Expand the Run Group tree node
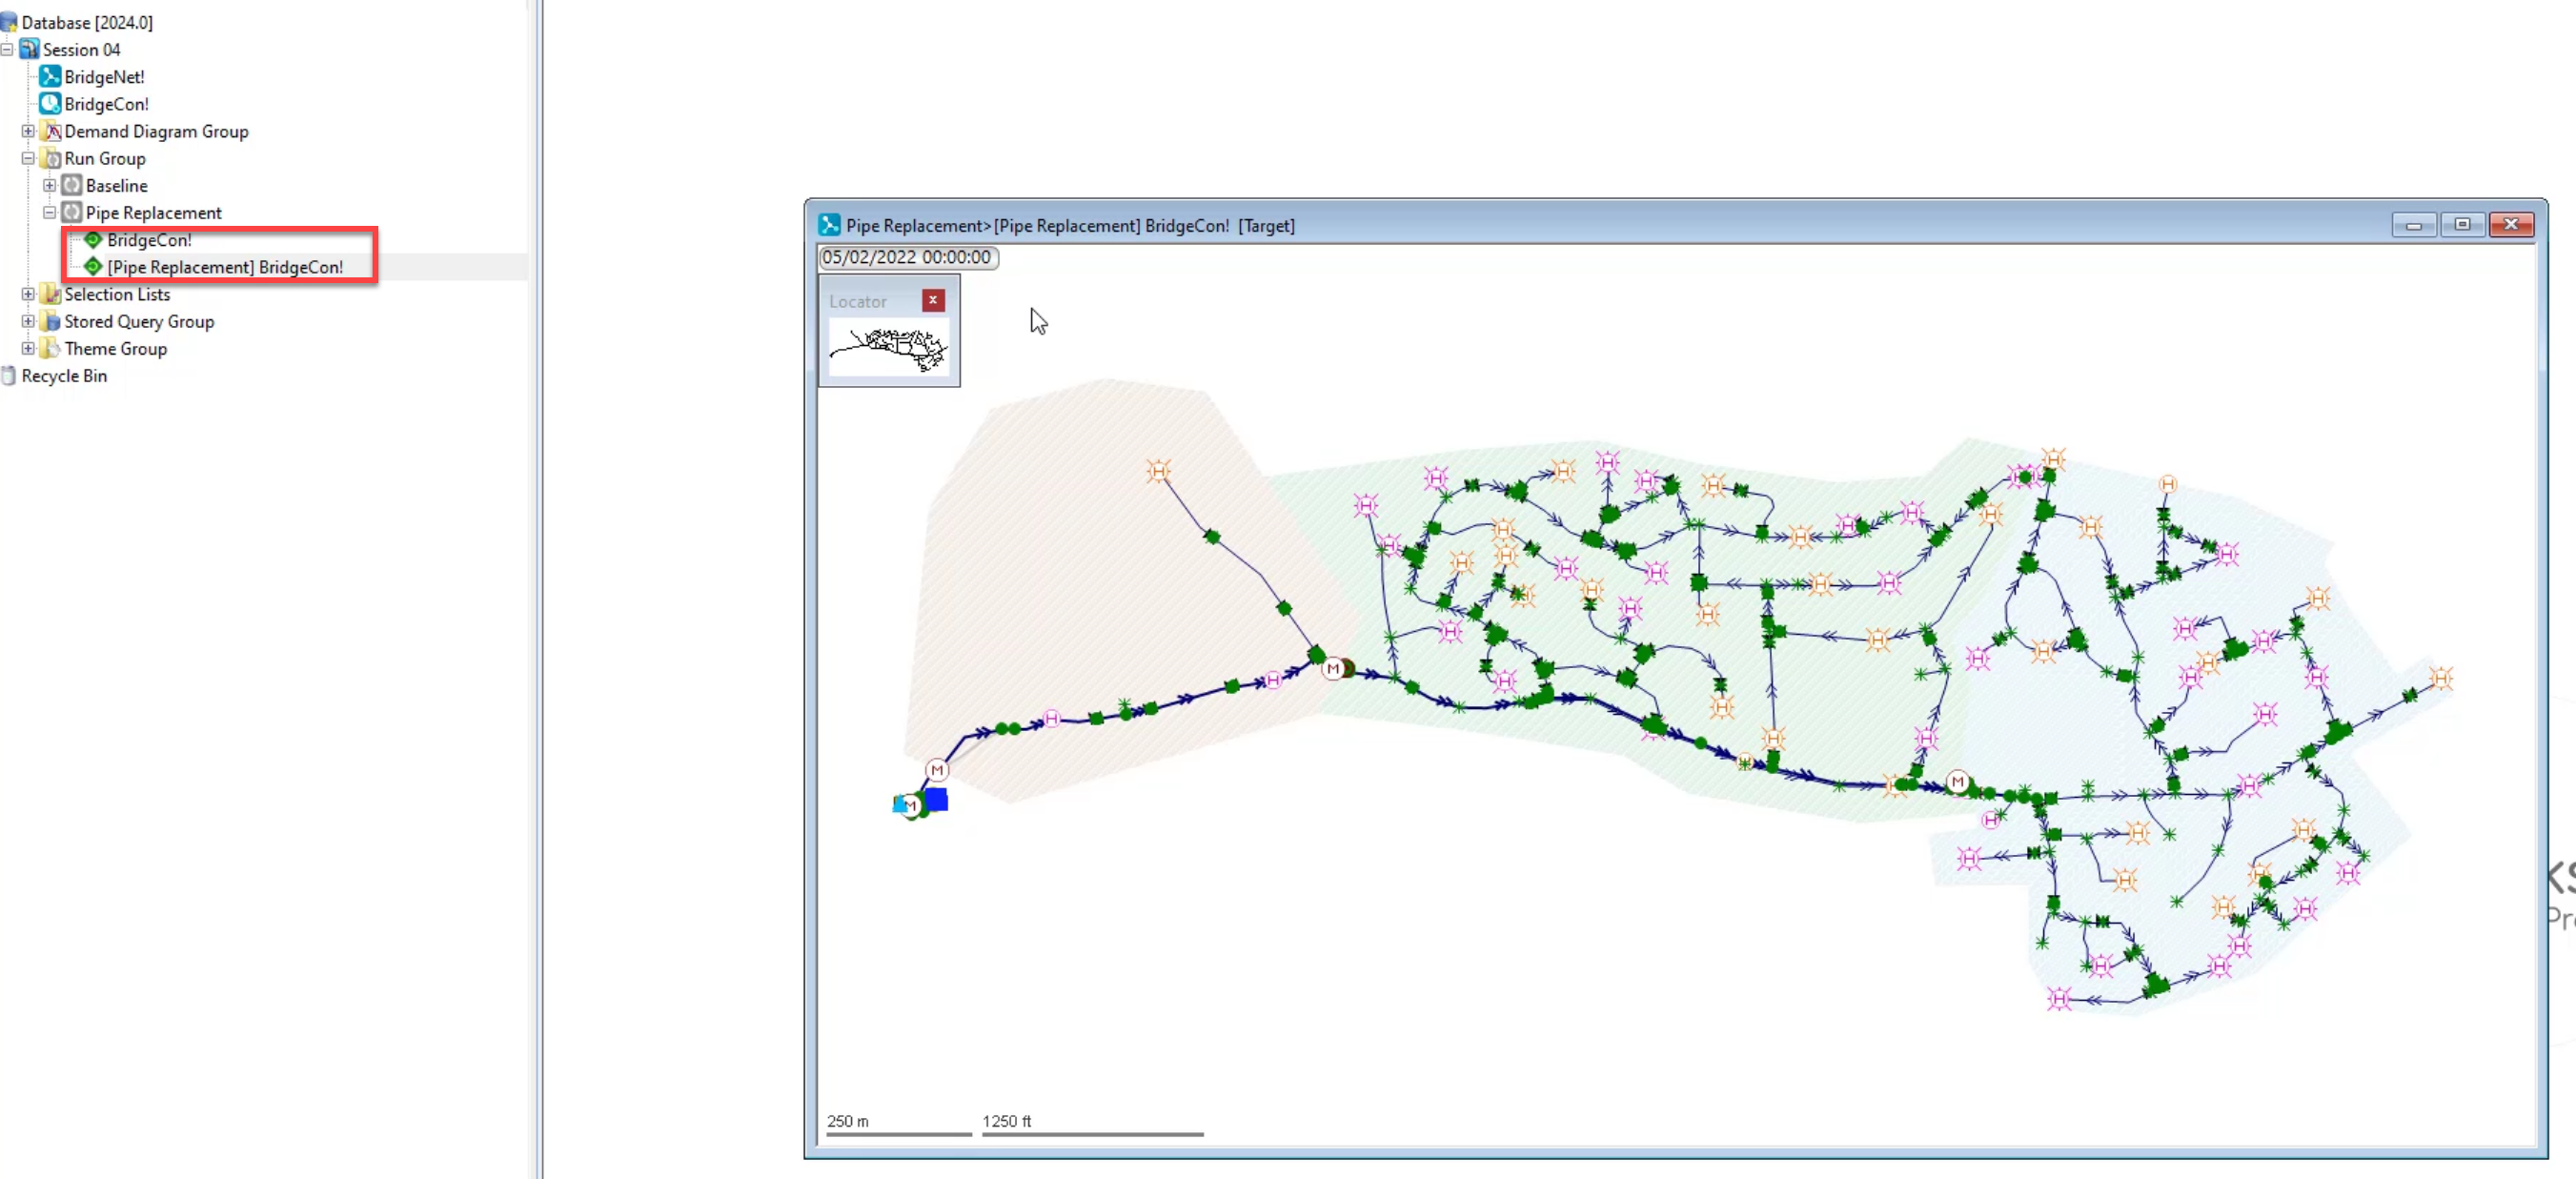 (30, 156)
